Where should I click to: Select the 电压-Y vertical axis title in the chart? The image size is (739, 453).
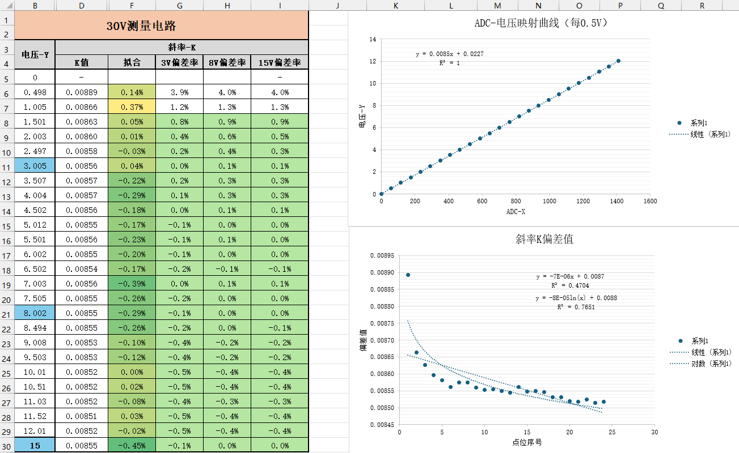361,117
